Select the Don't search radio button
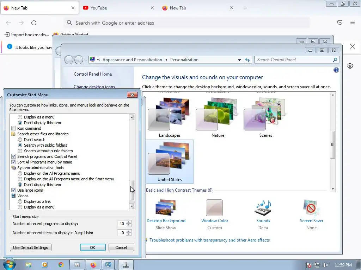 pyautogui.click(x=20, y=140)
